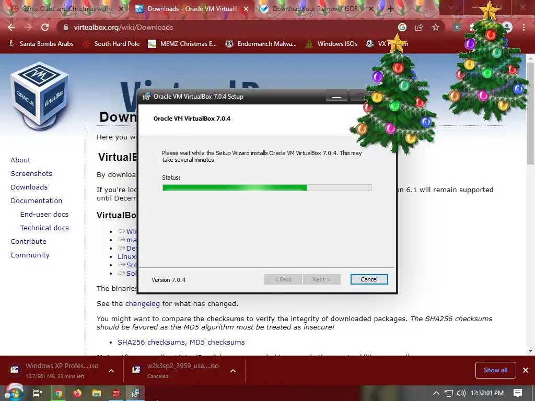Open Dev-C++ from the taskbar
The height and width of the screenshot is (401, 535).
pyautogui.click(x=116, y=393)
